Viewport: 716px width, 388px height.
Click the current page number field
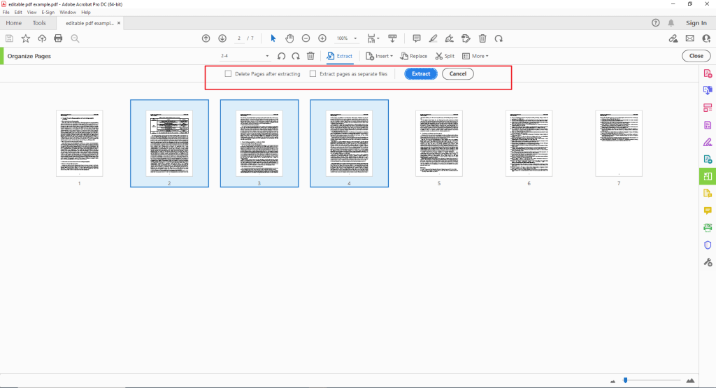(239, 38)
